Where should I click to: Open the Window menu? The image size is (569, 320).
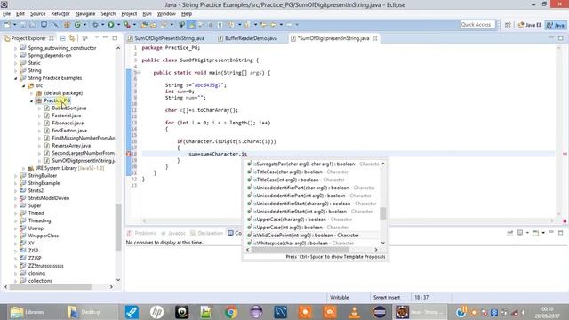[x=166, y=14]
